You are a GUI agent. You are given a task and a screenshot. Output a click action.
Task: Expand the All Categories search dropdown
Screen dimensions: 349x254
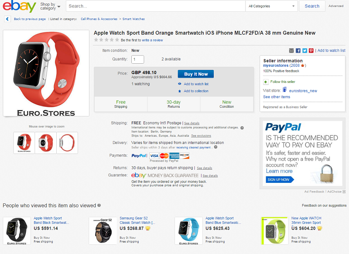click(271, 6)
